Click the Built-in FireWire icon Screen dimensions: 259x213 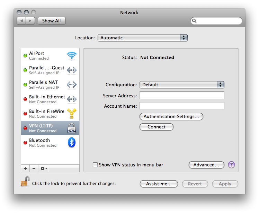72,114
